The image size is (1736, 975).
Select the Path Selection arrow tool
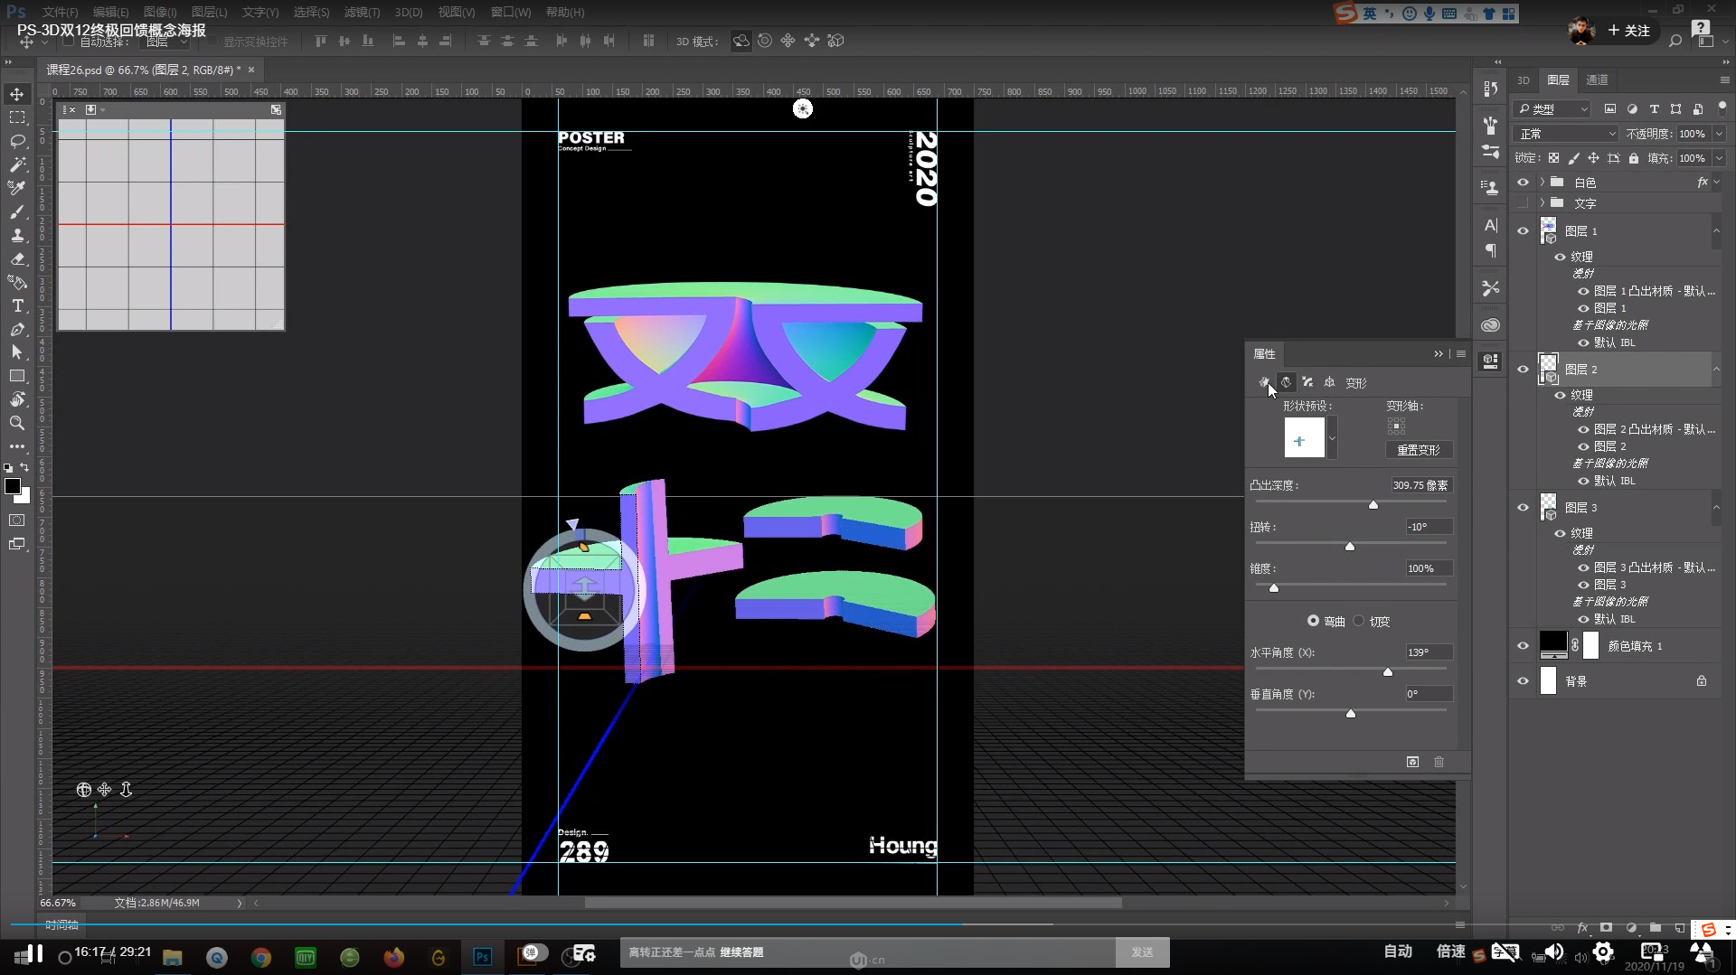click(17, 352)
